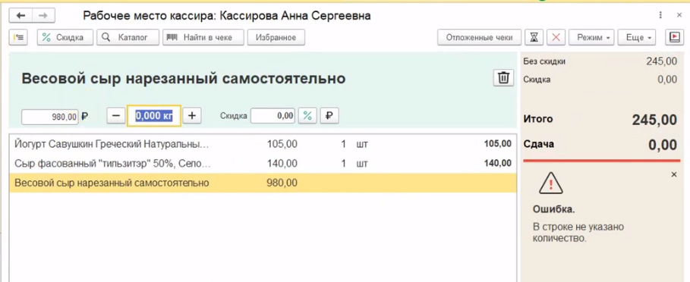Dismiss the Ошибка error message
The image size is (690, 282).
click(x=674, y=175)
